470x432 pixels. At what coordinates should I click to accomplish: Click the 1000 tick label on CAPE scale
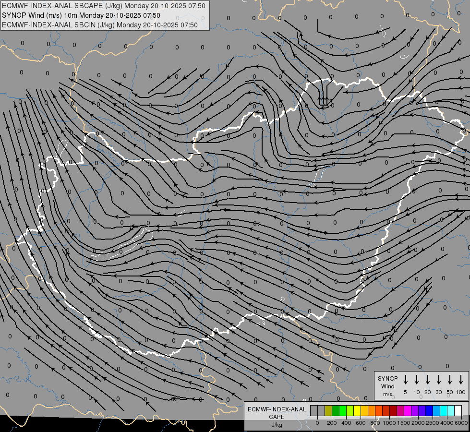[x=389, y=423]
